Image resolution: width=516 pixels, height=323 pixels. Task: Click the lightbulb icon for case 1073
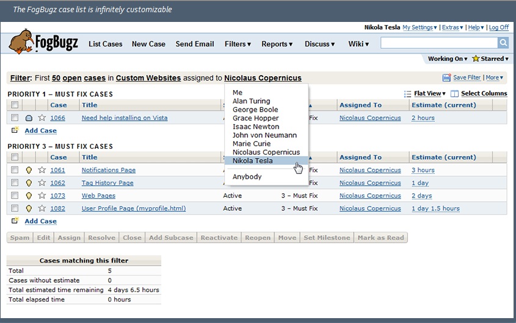click(29, 196)
